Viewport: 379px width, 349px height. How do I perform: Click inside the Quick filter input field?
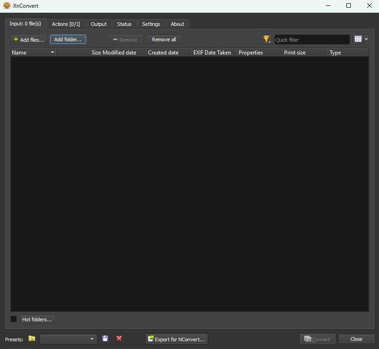[x=312, y=39]
